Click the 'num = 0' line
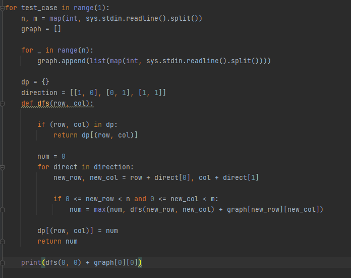 (51, 157)
